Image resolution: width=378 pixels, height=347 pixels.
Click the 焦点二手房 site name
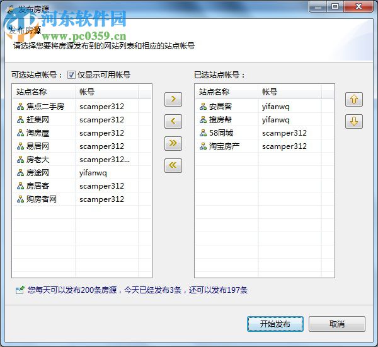[x=45, y=107]
